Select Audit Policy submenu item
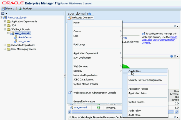181x120 pixels. point(135,111)
